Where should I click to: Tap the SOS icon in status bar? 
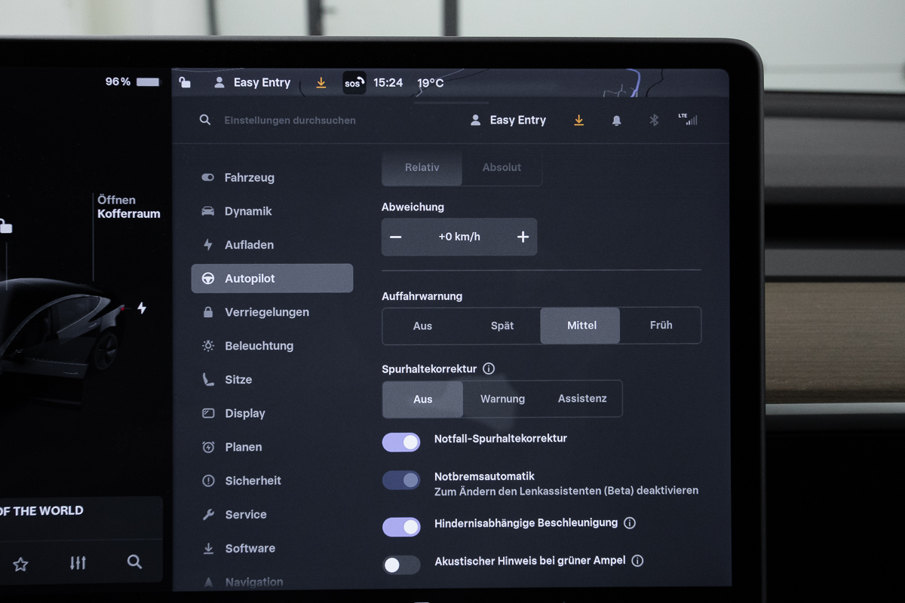point(354,83)
